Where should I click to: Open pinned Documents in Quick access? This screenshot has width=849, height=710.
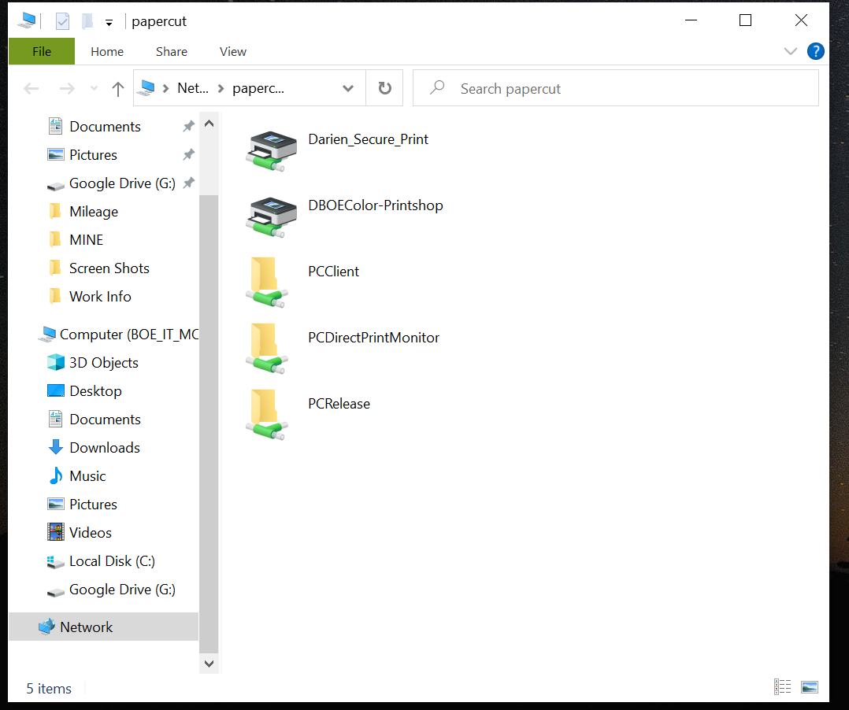[104, 127]
